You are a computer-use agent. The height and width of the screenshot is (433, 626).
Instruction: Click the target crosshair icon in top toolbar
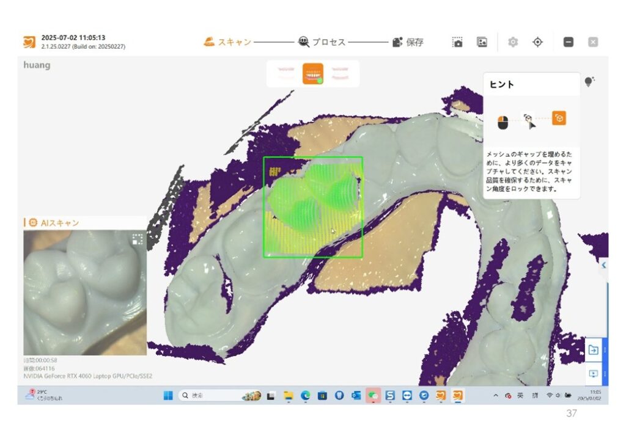click(x=537, y=42)
